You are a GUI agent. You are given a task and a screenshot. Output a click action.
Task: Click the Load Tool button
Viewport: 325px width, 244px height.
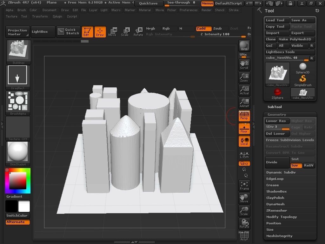(277, 20)
